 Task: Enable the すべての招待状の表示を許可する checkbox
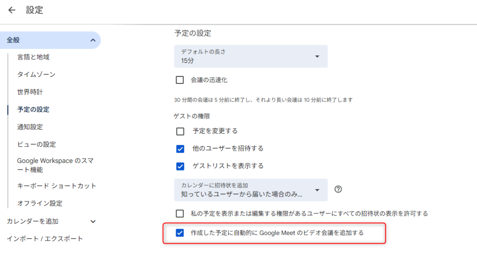180,213
